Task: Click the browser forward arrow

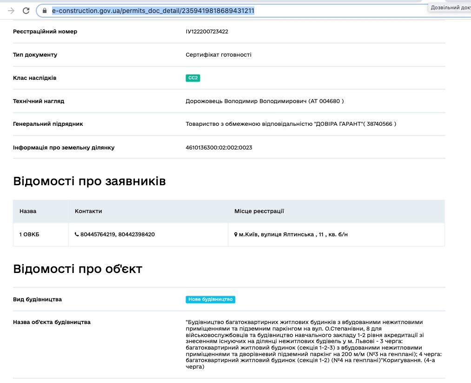Action: pyautogui.click(x=11, y=11)
